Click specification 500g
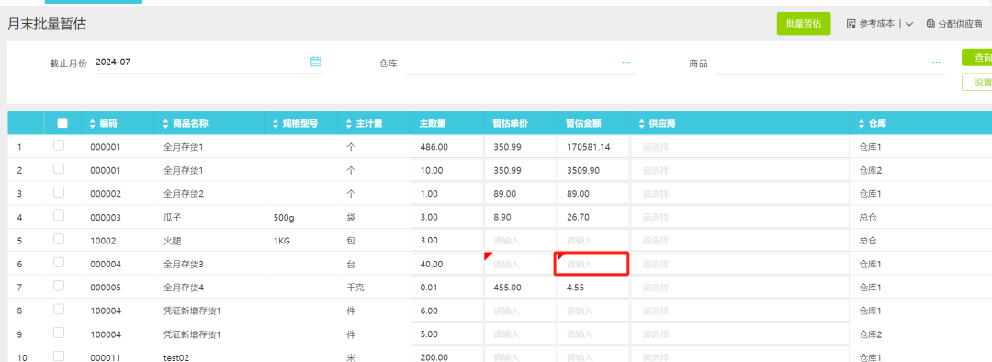 coord(284,217)
